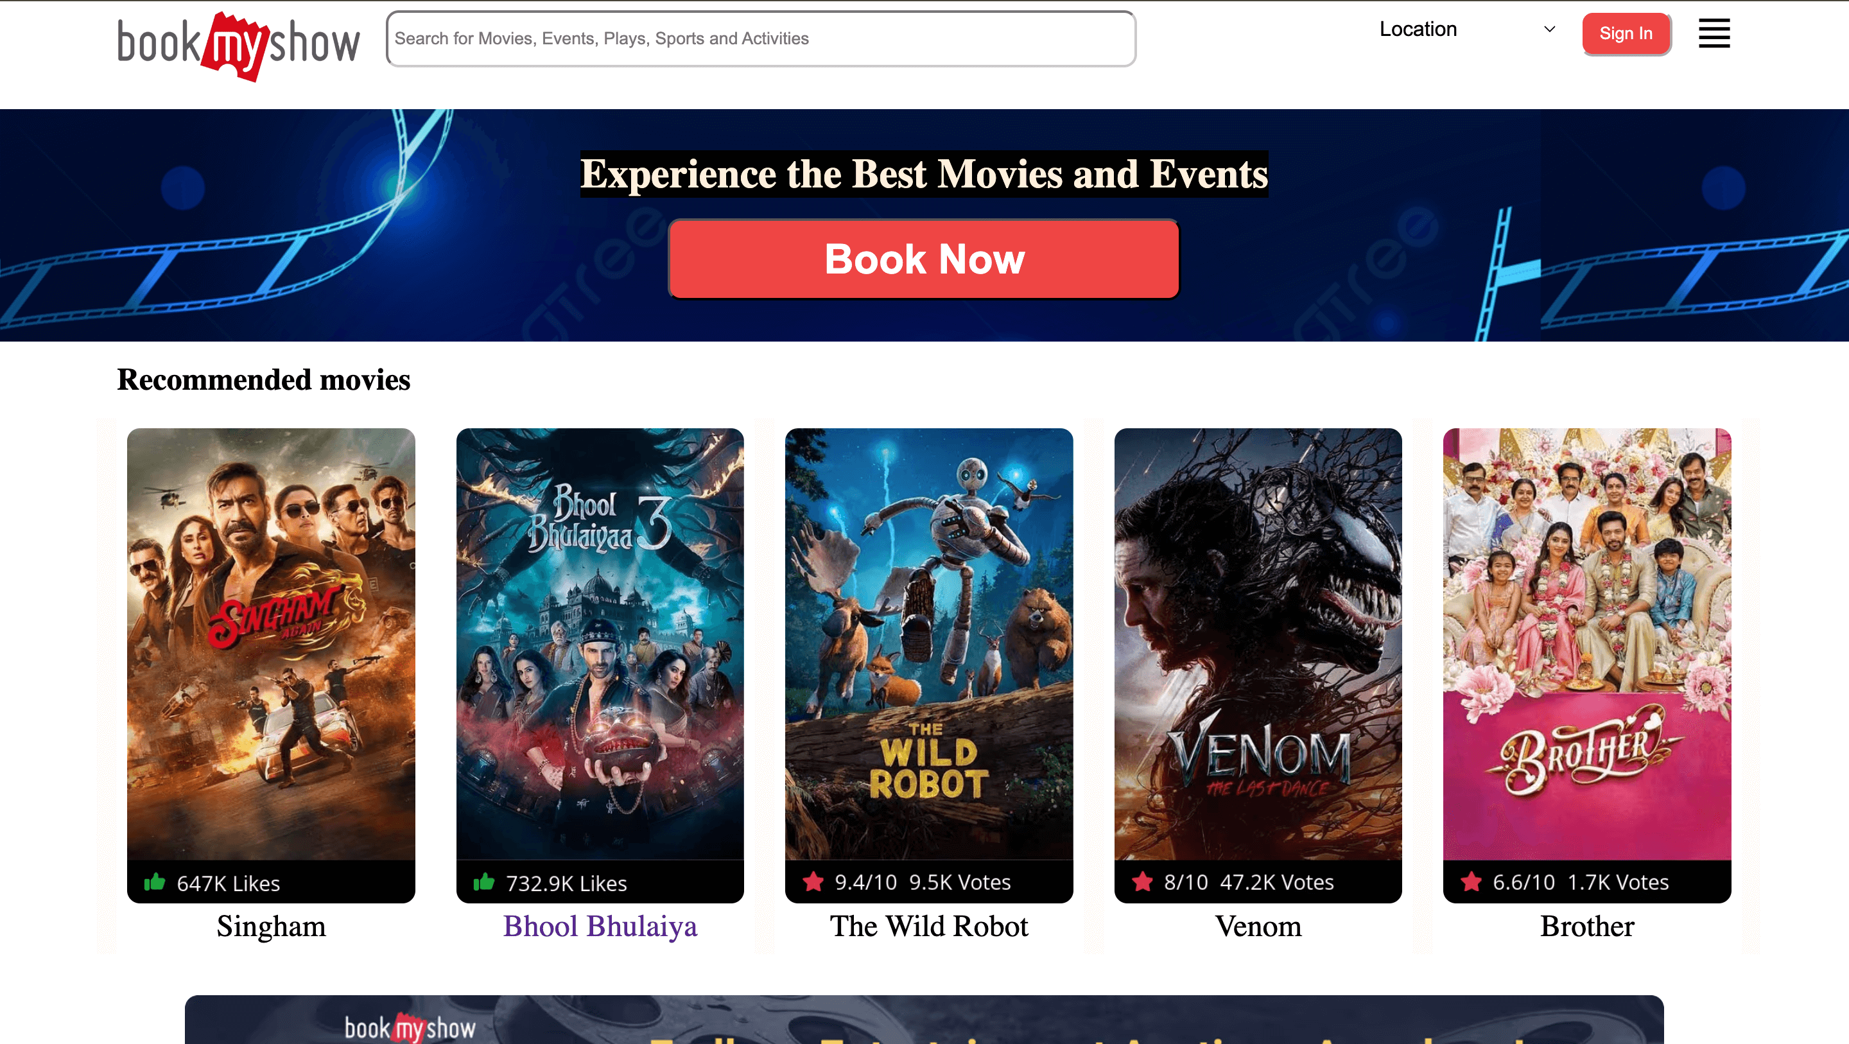
Task: Click the 8/10 47.2K Votes rating
Action: tap(1248, 882)
